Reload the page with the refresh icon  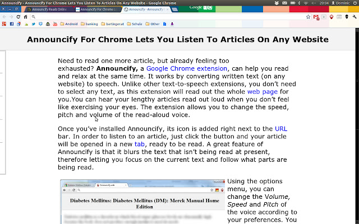[x=19, y=17]
